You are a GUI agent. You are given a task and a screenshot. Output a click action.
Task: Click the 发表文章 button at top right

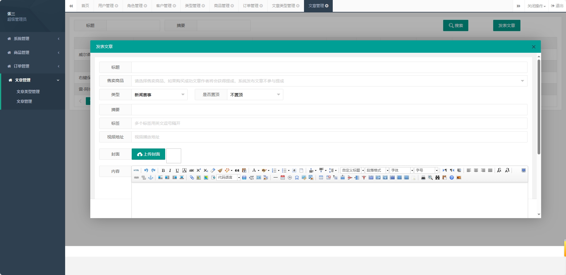pyautogui.click(x=506, y=25)
